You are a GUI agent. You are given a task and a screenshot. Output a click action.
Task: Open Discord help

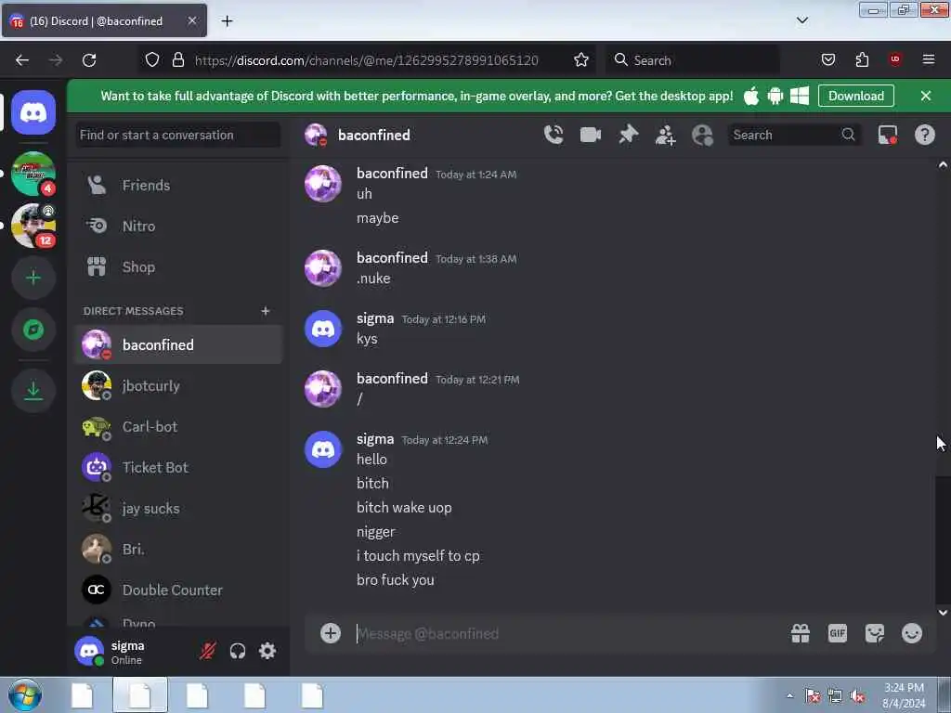[x=924, y=135]
